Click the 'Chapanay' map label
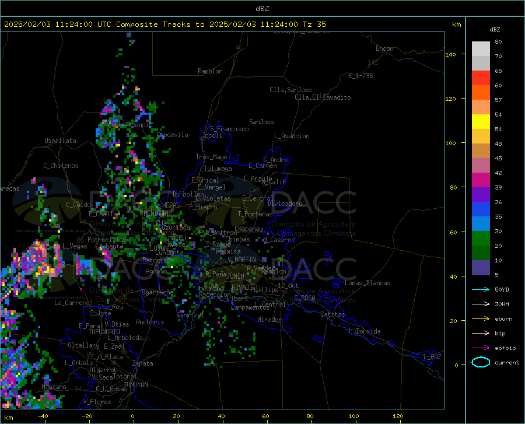This screenshot has height=424, width=525. [x=249, y=229]
